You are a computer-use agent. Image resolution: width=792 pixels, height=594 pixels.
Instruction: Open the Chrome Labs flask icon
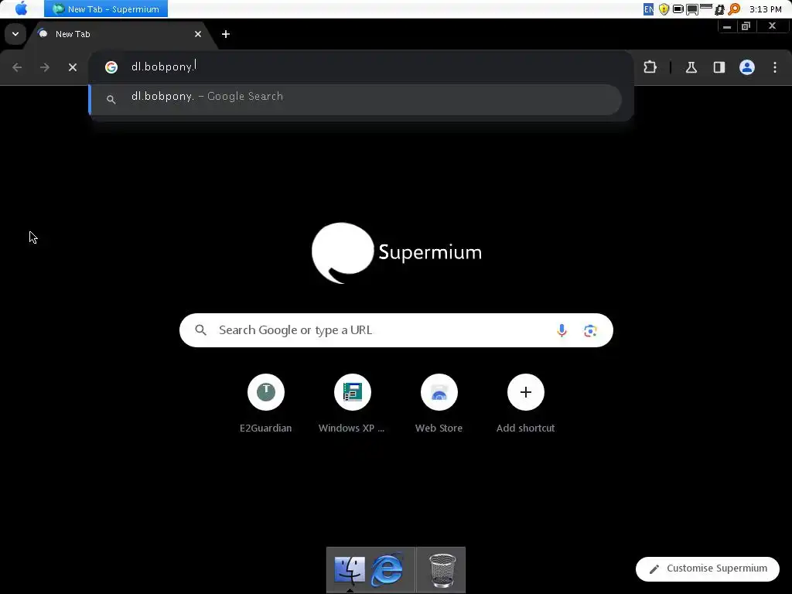691,67
